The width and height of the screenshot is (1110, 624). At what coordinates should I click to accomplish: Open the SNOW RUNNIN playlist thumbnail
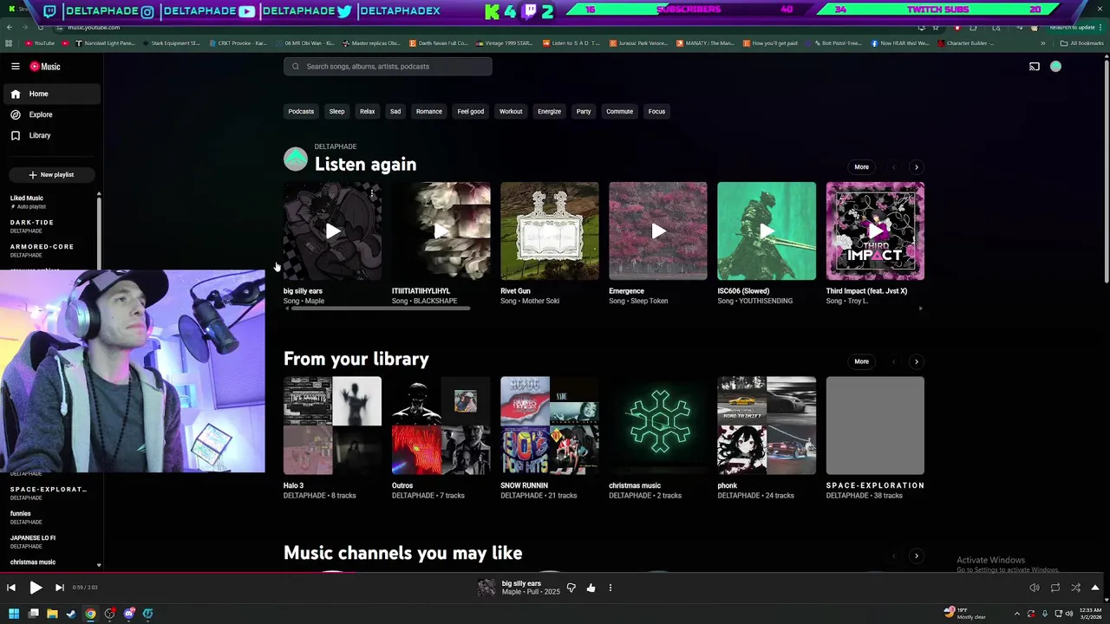(549, 426)
